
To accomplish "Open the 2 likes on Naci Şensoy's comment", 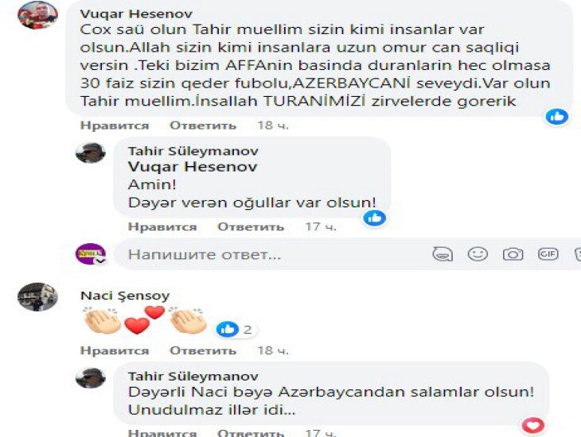I will click(235, 329).
